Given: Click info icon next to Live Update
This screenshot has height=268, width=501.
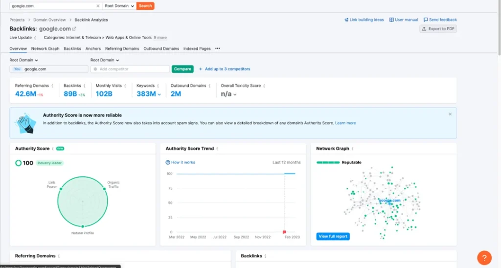Looking at the screenshot, I should [35, 38].
